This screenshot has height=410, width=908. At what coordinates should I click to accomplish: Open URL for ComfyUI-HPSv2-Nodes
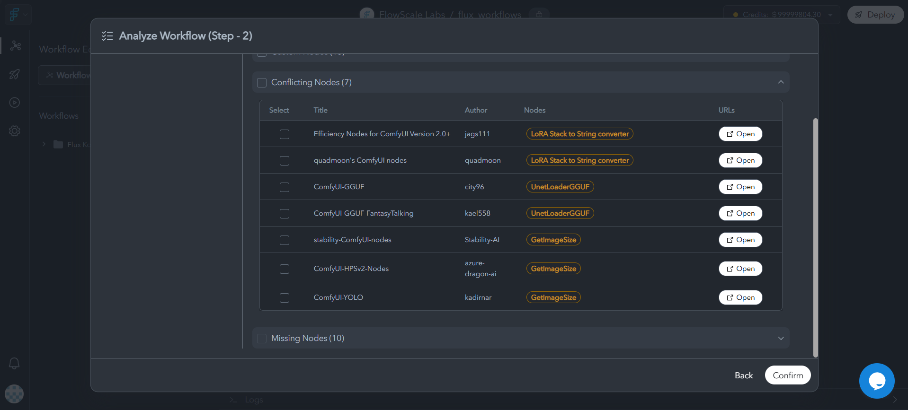740,269
